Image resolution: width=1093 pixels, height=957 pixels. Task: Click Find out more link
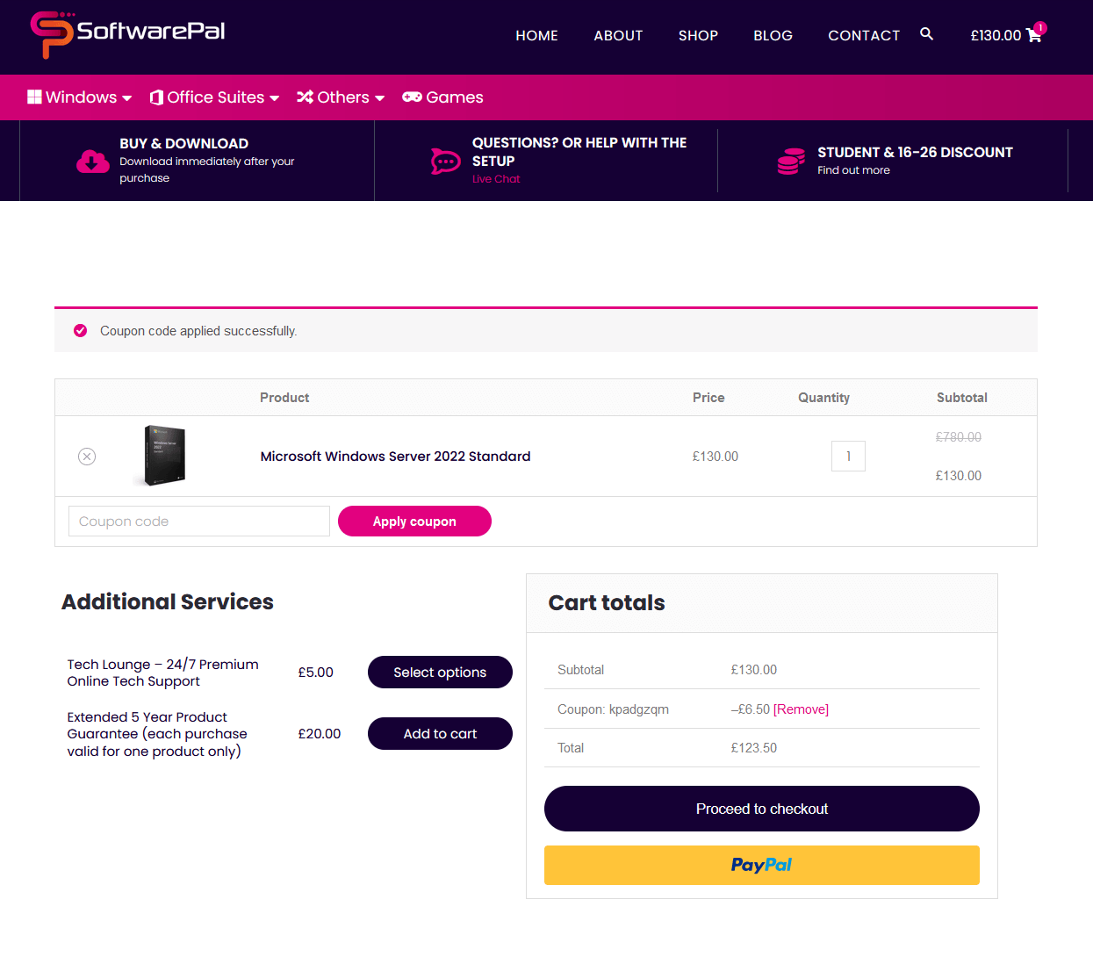853,170
